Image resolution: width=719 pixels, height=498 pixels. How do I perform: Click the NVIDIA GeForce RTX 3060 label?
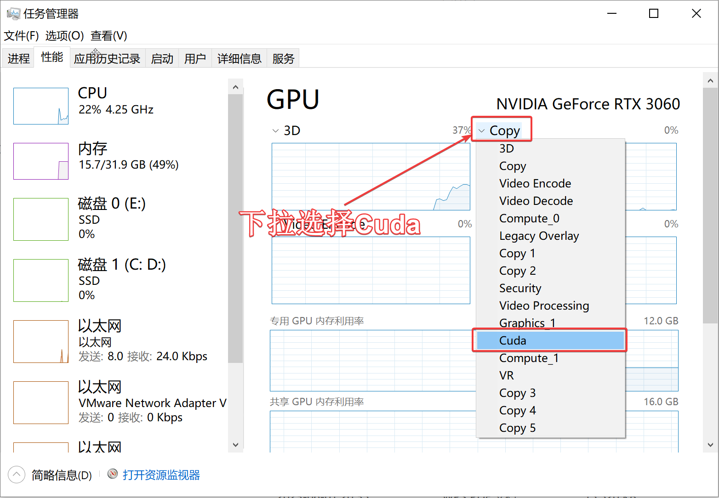pyautogui.click(x=588, y=104)
